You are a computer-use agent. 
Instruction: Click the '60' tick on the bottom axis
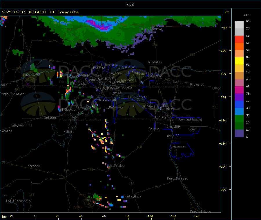point(104,216)
